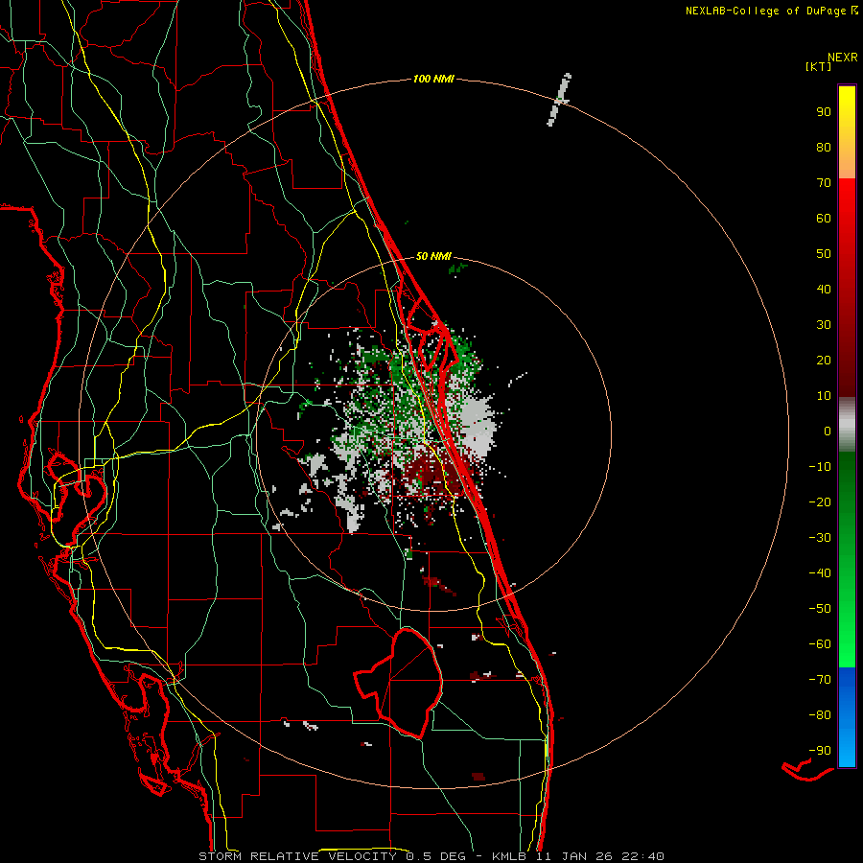
Task: Click the -20 value on the velocity scale
Action: [820, 501]
